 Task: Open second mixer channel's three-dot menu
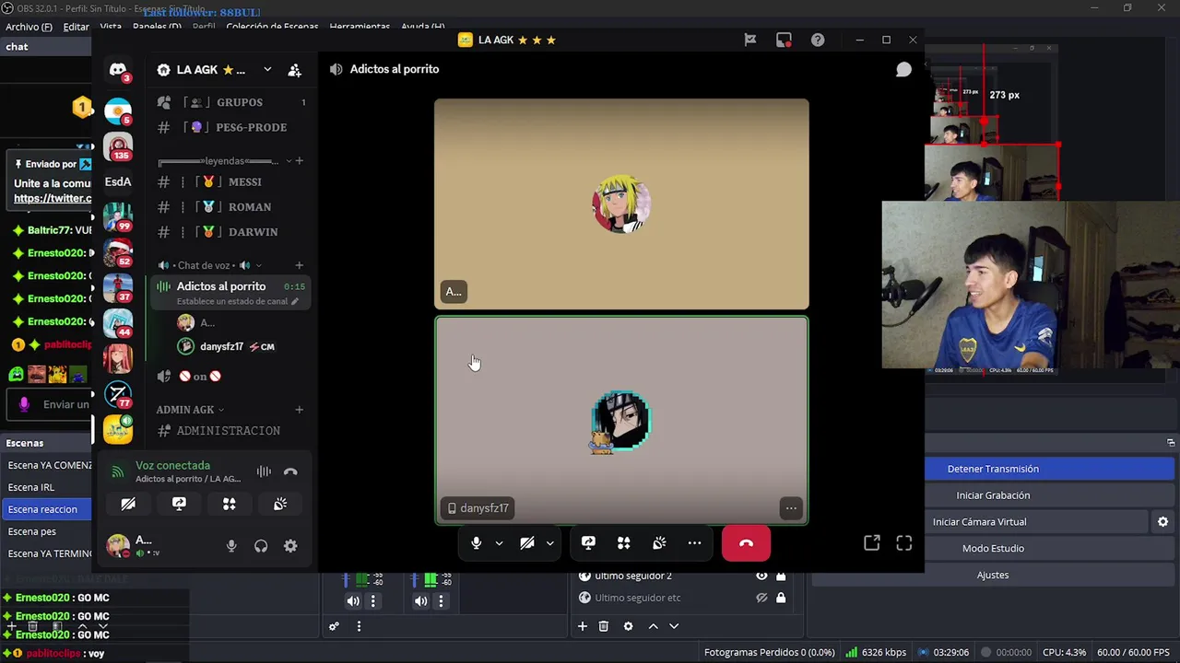point(441,601)
